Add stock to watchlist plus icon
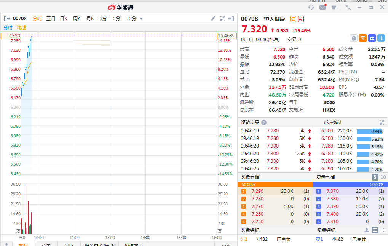The width and height of the screenshot is (388, 246). (381, 38)
